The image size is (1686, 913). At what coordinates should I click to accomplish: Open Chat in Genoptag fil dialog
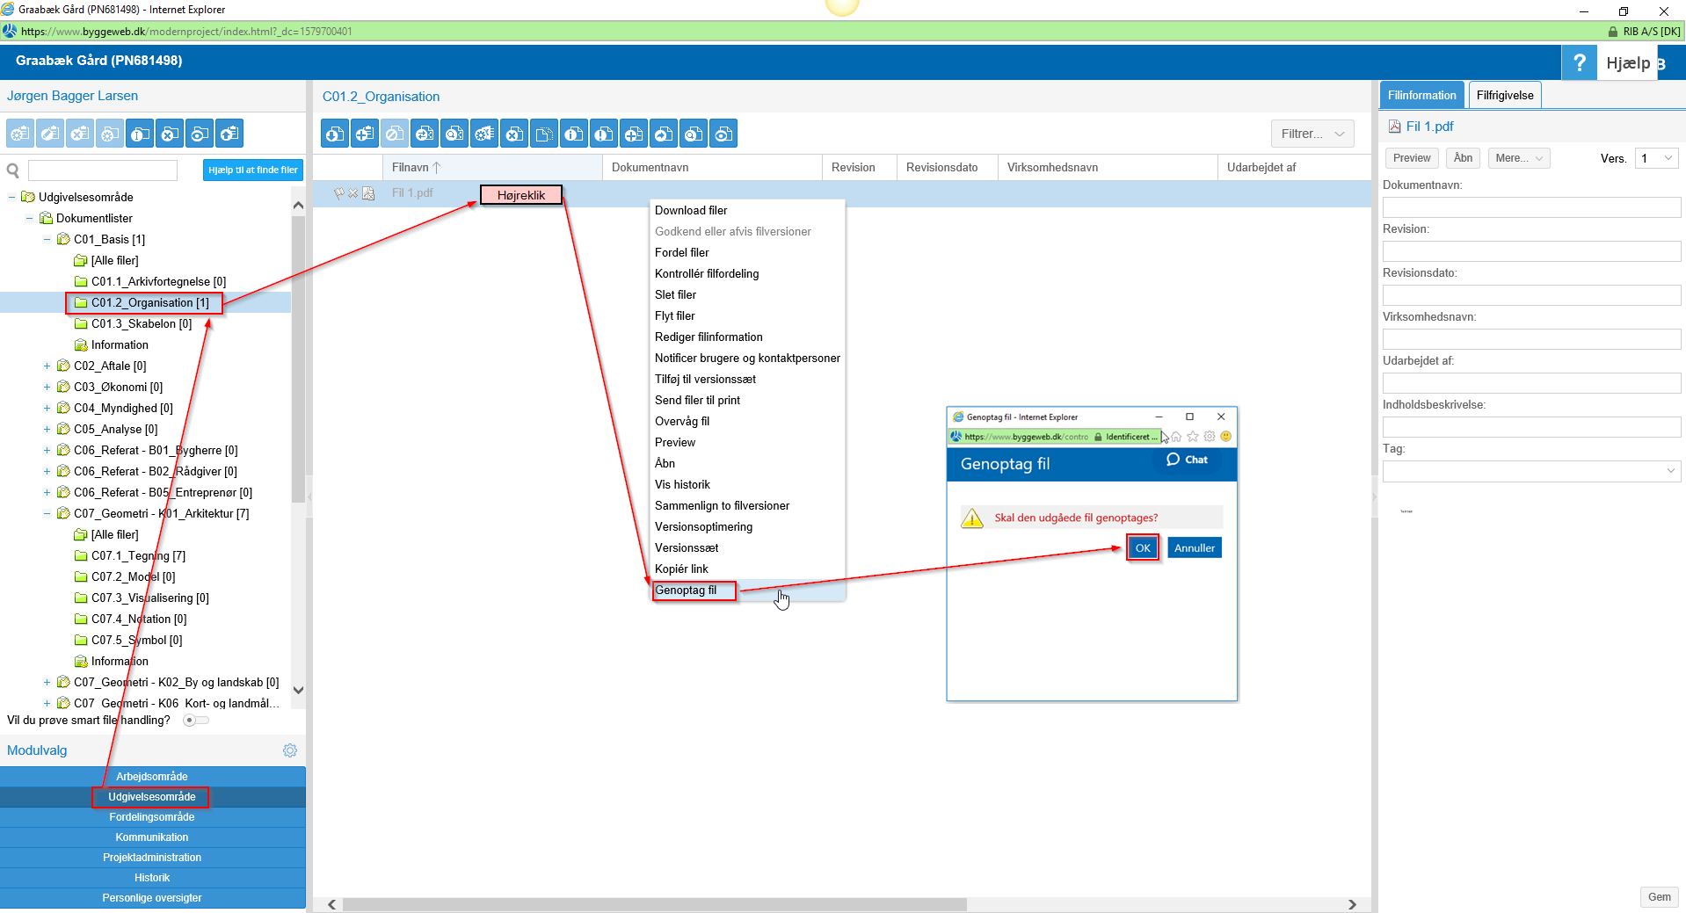pyautogui.click(x=1187, y=460)
